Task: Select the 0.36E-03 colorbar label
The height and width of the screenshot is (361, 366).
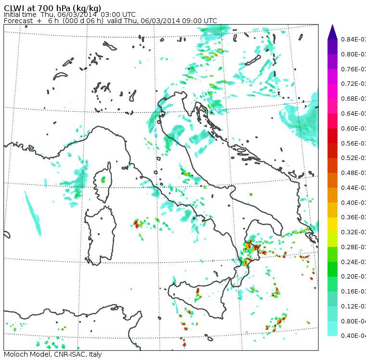Action: click(x=353, y=217)
